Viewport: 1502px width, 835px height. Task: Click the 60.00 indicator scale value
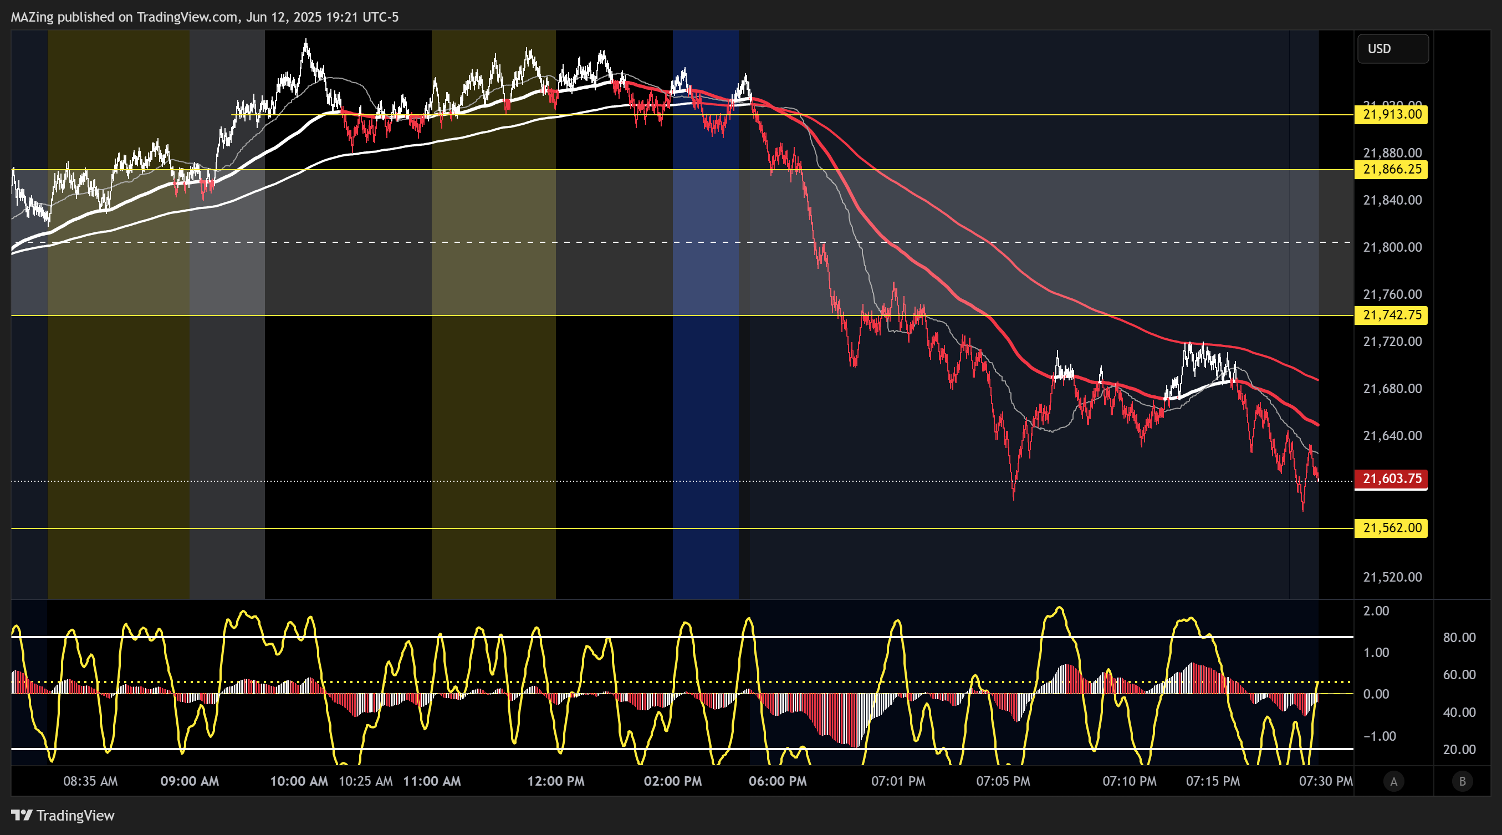click(1459, 675)
